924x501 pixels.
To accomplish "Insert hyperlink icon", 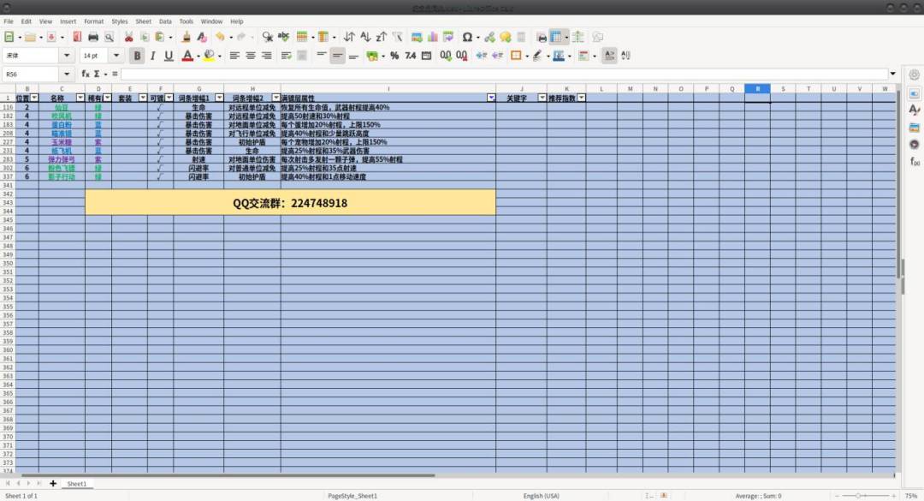I will click(489, 37).
